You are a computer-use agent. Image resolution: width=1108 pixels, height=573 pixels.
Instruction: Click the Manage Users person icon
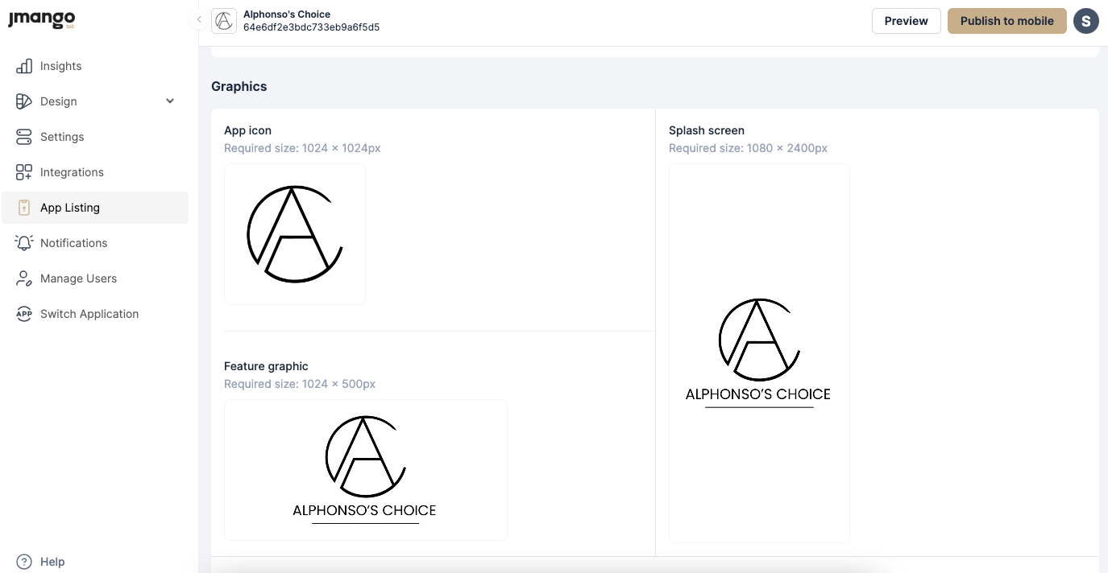pyautogui.click(x=24, y=278)
